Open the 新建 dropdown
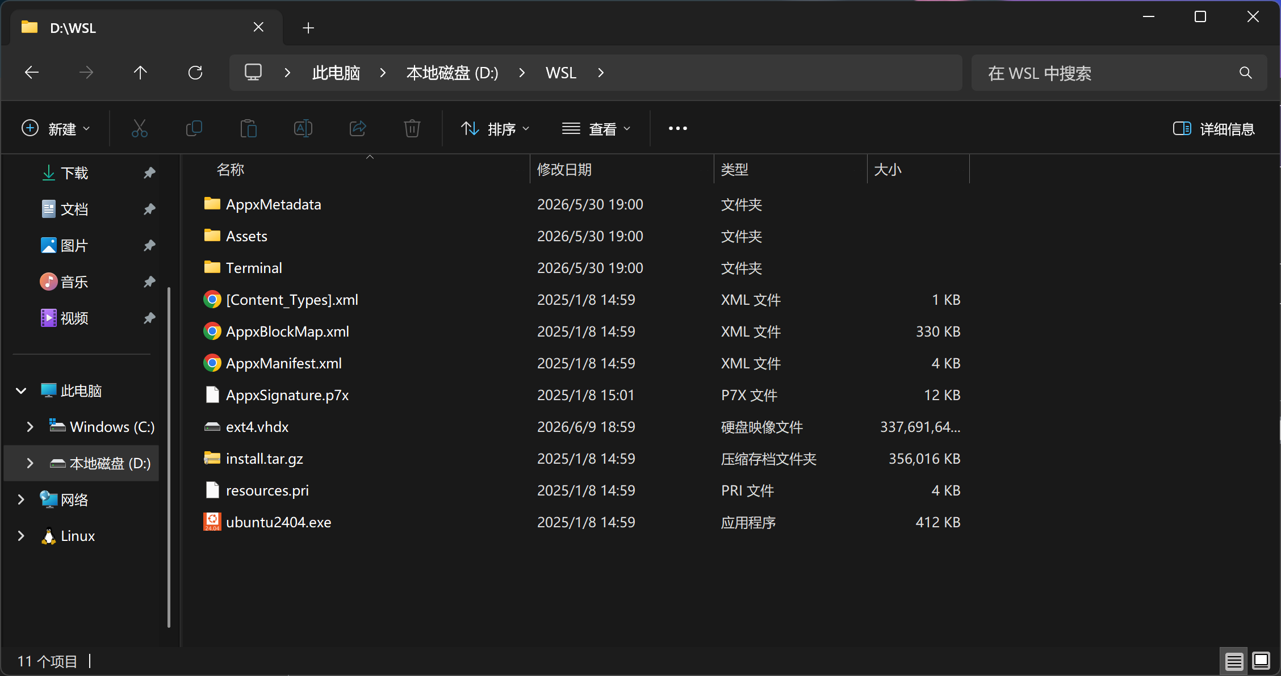 tap(56, 129)
